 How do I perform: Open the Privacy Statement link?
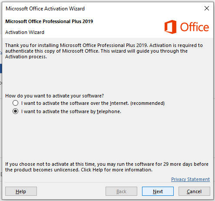(x=190, y=179)
